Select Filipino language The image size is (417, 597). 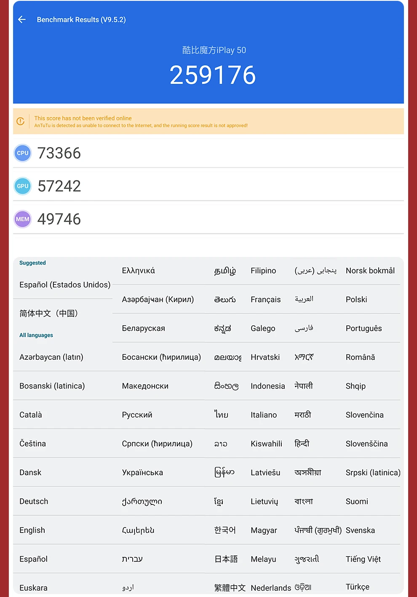click(x=263, y=271)
